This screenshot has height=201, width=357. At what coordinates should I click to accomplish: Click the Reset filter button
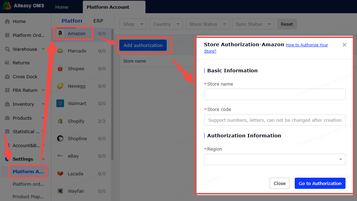click(x=287, y=24)
